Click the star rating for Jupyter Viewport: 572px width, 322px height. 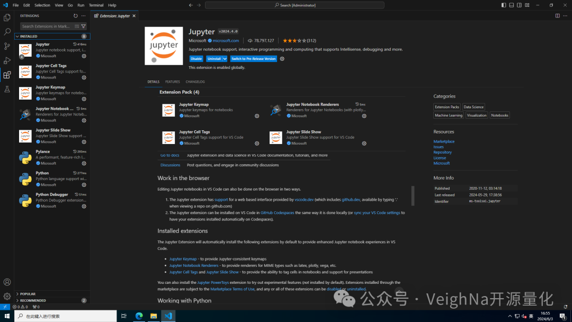coord(294,40)
